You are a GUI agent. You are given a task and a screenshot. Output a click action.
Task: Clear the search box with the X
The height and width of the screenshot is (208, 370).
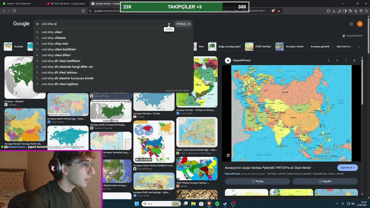point(169,24)
